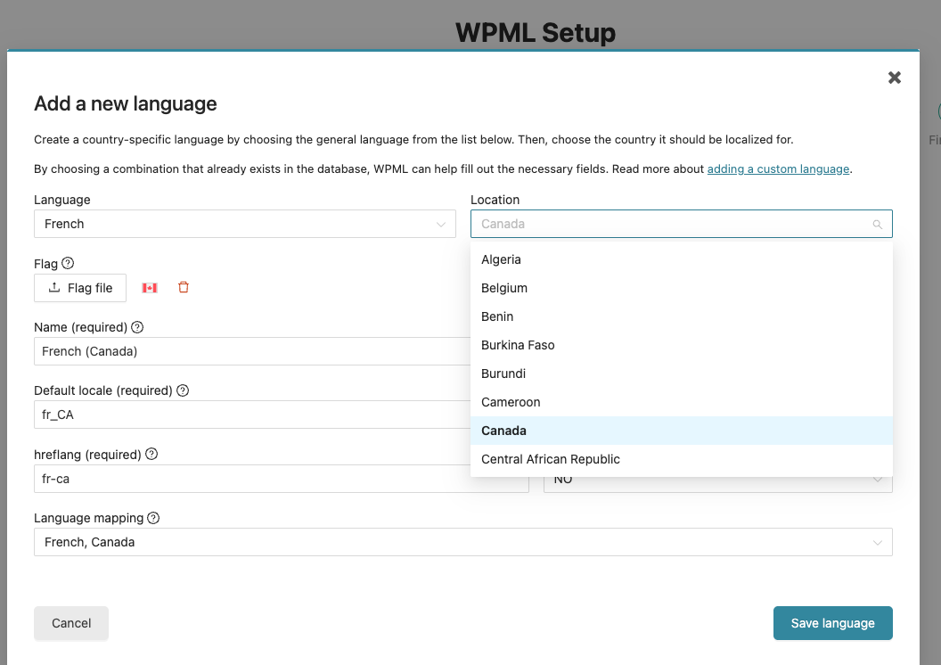
Task: Select Algeria from the location list
Action: click(501, 259)
